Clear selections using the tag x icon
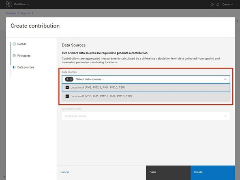This screenshot has height=180, width=240. click(71, 79)
